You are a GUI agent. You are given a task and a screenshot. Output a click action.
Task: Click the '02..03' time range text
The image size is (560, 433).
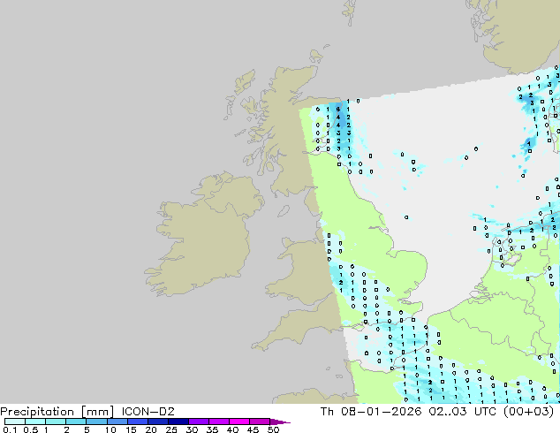[448, 412]
